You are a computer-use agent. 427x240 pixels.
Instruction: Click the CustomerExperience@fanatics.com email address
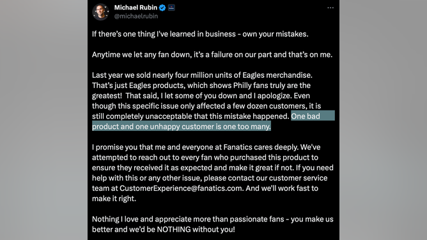click(x=181, y=188)
